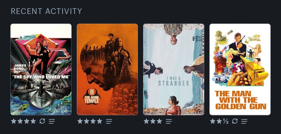Viewport: 281px width, 134px height.
Task: Click the first star under The Bone Temple poster
Action: pyautogui.click(x=80, y=121)
